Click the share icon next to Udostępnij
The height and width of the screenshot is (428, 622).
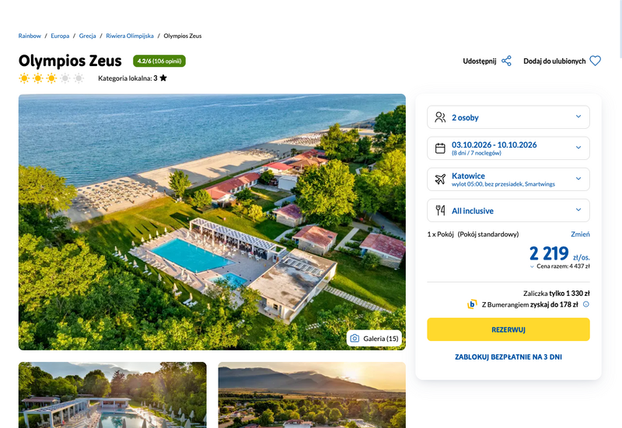(506, 61)
